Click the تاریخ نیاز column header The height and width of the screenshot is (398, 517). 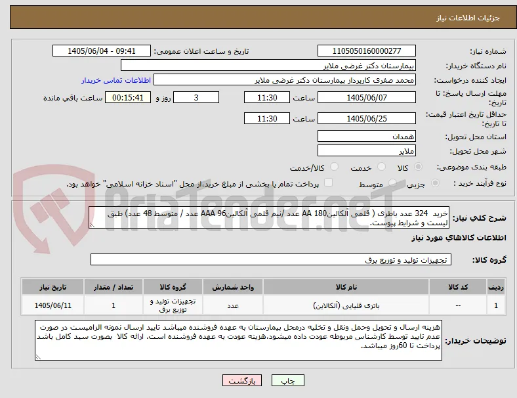click(52, 287)
